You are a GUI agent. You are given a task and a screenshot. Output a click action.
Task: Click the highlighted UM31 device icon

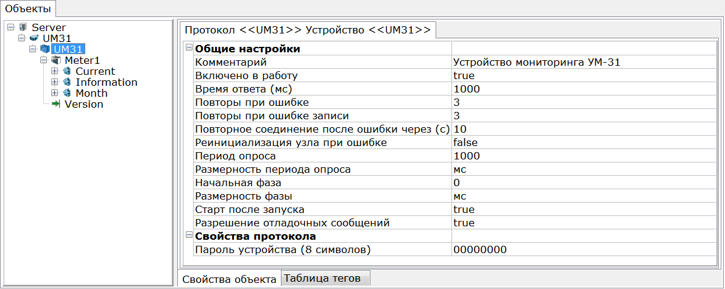tap(45, 49)
